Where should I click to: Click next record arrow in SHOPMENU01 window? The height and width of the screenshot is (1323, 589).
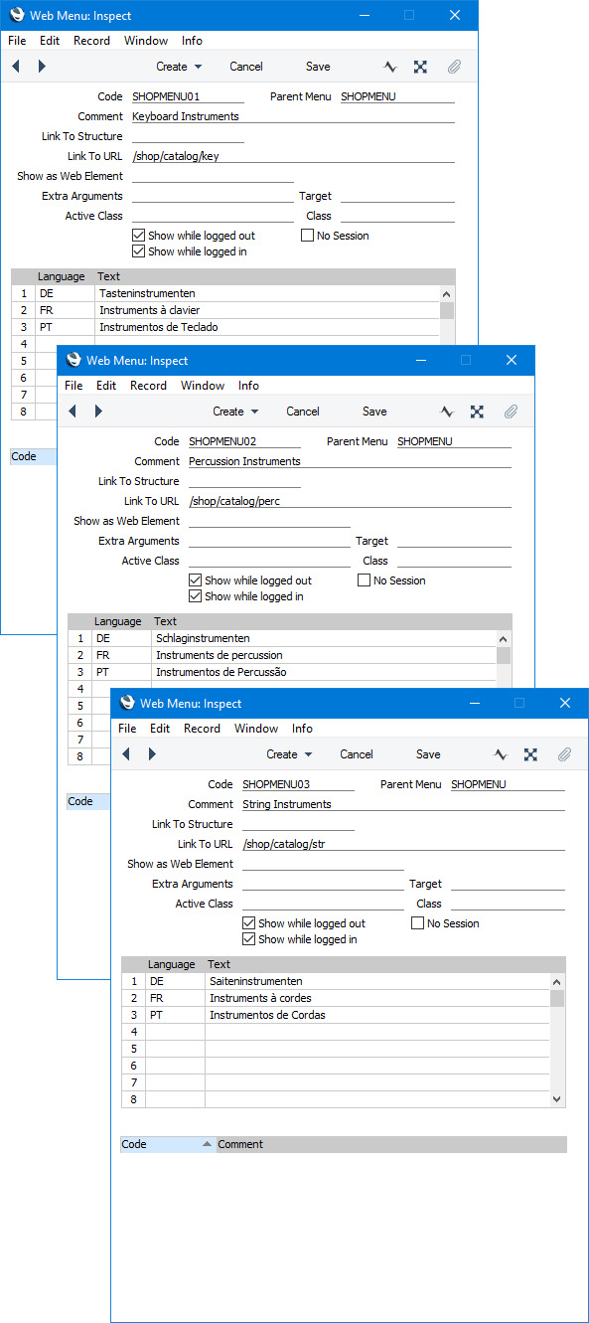tap(42, 67)
